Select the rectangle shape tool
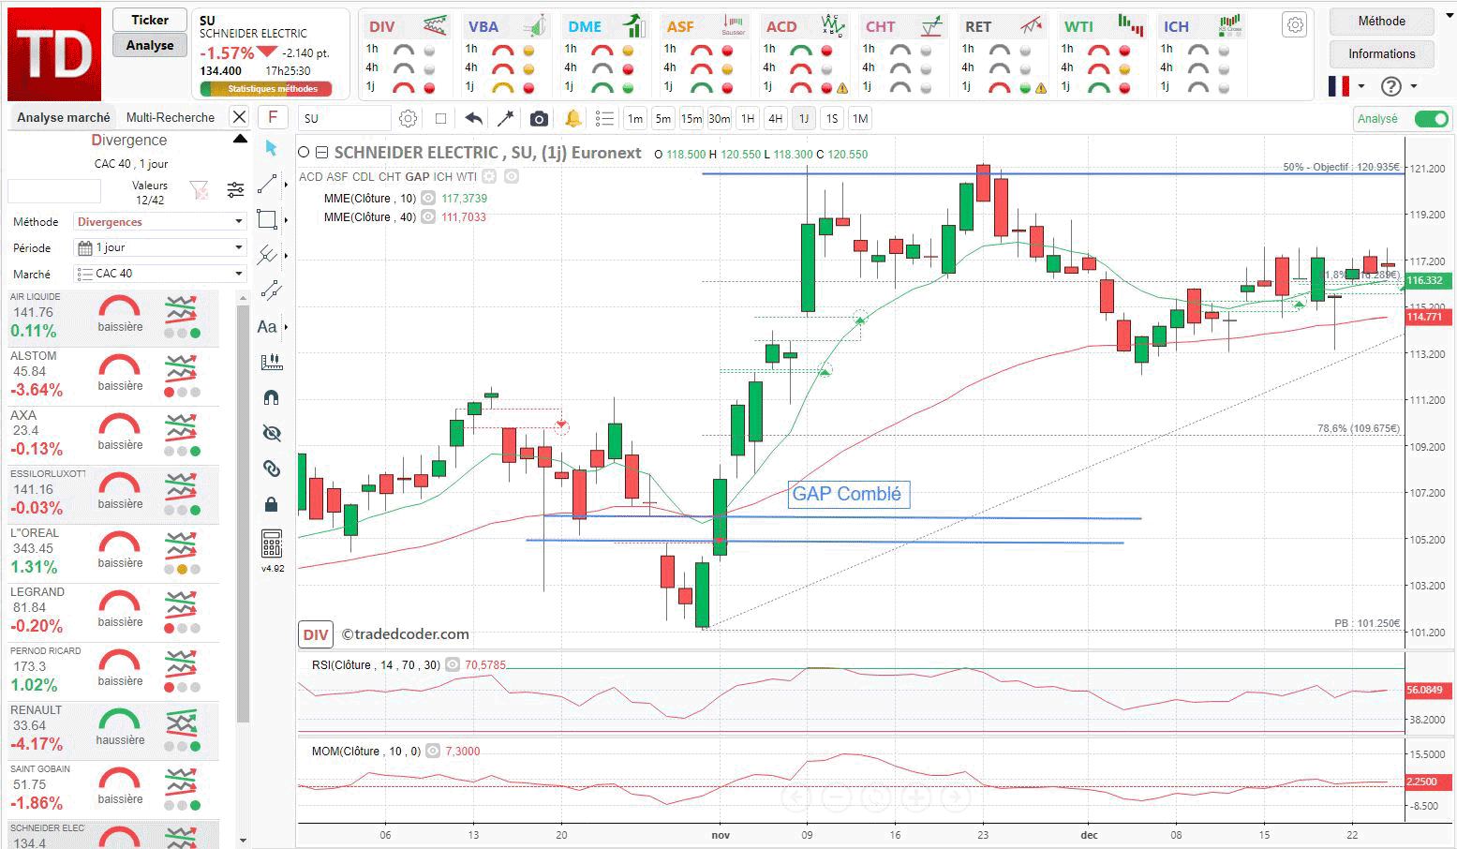This screenshot has height=849, width=1457. coord(268,219)
